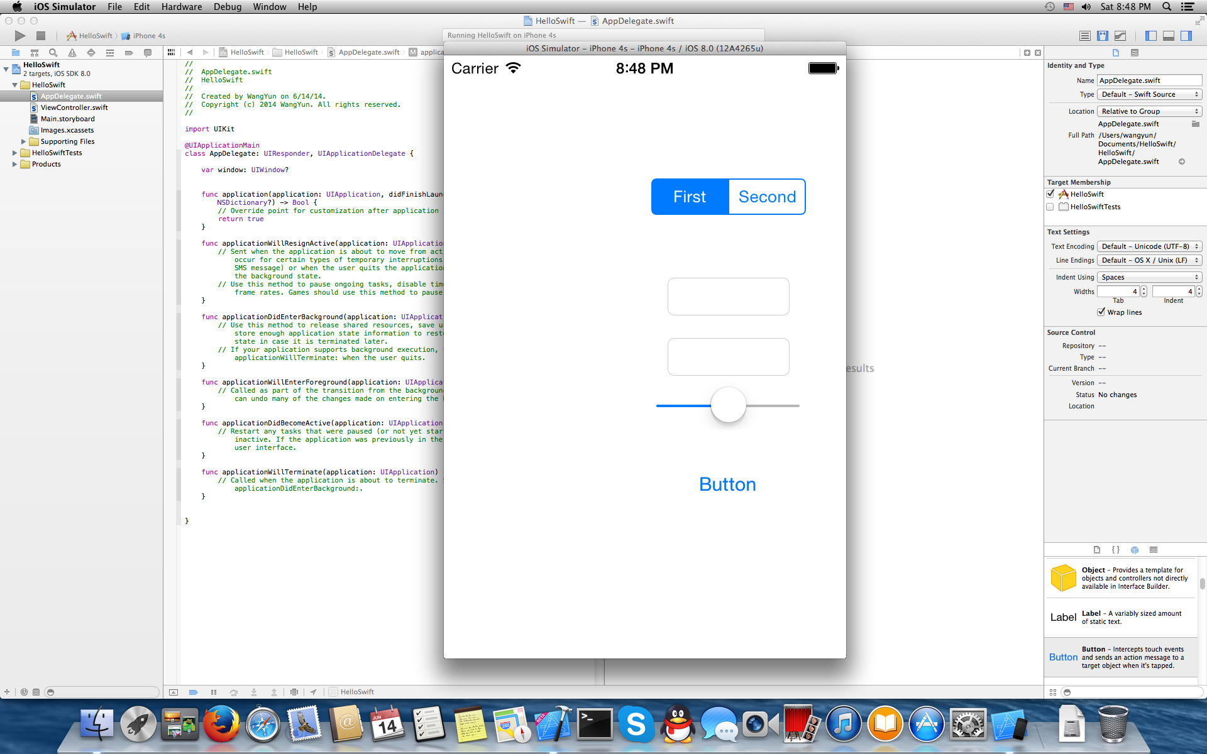
Task: Show the File Template library
Action: tap(1097, 550)
